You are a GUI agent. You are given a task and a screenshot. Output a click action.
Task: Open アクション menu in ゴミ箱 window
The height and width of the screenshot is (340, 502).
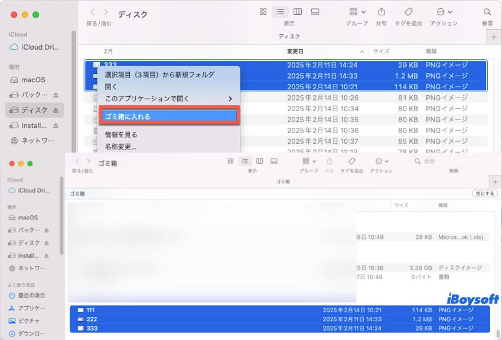click(382, 161)
